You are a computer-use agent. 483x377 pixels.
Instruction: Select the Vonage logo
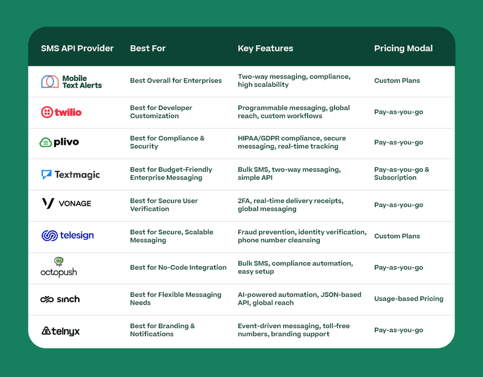66,204
